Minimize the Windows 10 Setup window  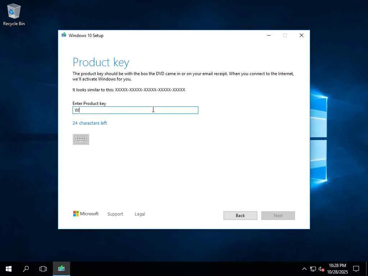[x=269, y=35]
